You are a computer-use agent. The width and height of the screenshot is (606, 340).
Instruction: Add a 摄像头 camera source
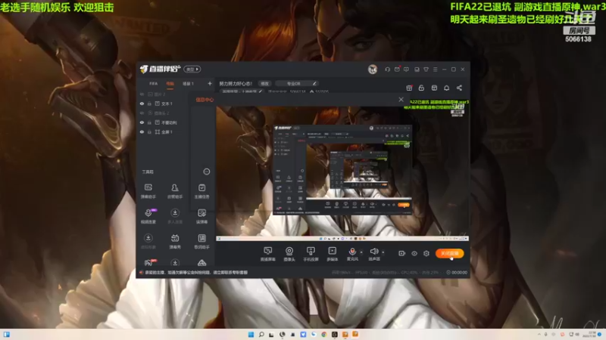tap(289, 254)
